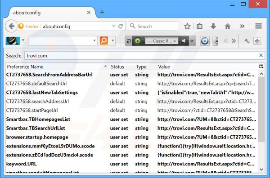270x178 pixels.
Task: Play the radio with green play button
Action: click(137, 41)
